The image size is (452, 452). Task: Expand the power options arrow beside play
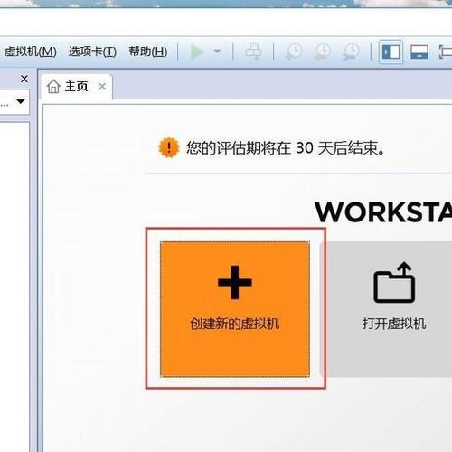(217, 52)
